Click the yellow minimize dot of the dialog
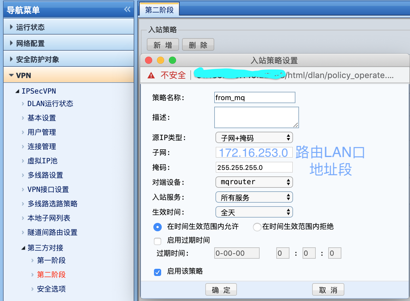 pyautogui.click(x=161, y=60)
